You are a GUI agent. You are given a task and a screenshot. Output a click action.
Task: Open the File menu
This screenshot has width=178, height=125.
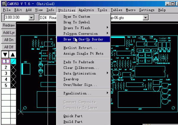[7, 10]
